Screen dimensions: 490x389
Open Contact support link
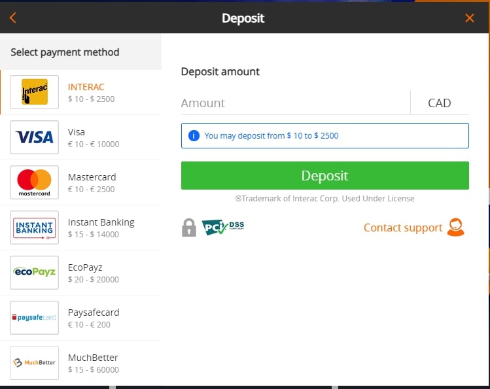click(x=403, y=228)
